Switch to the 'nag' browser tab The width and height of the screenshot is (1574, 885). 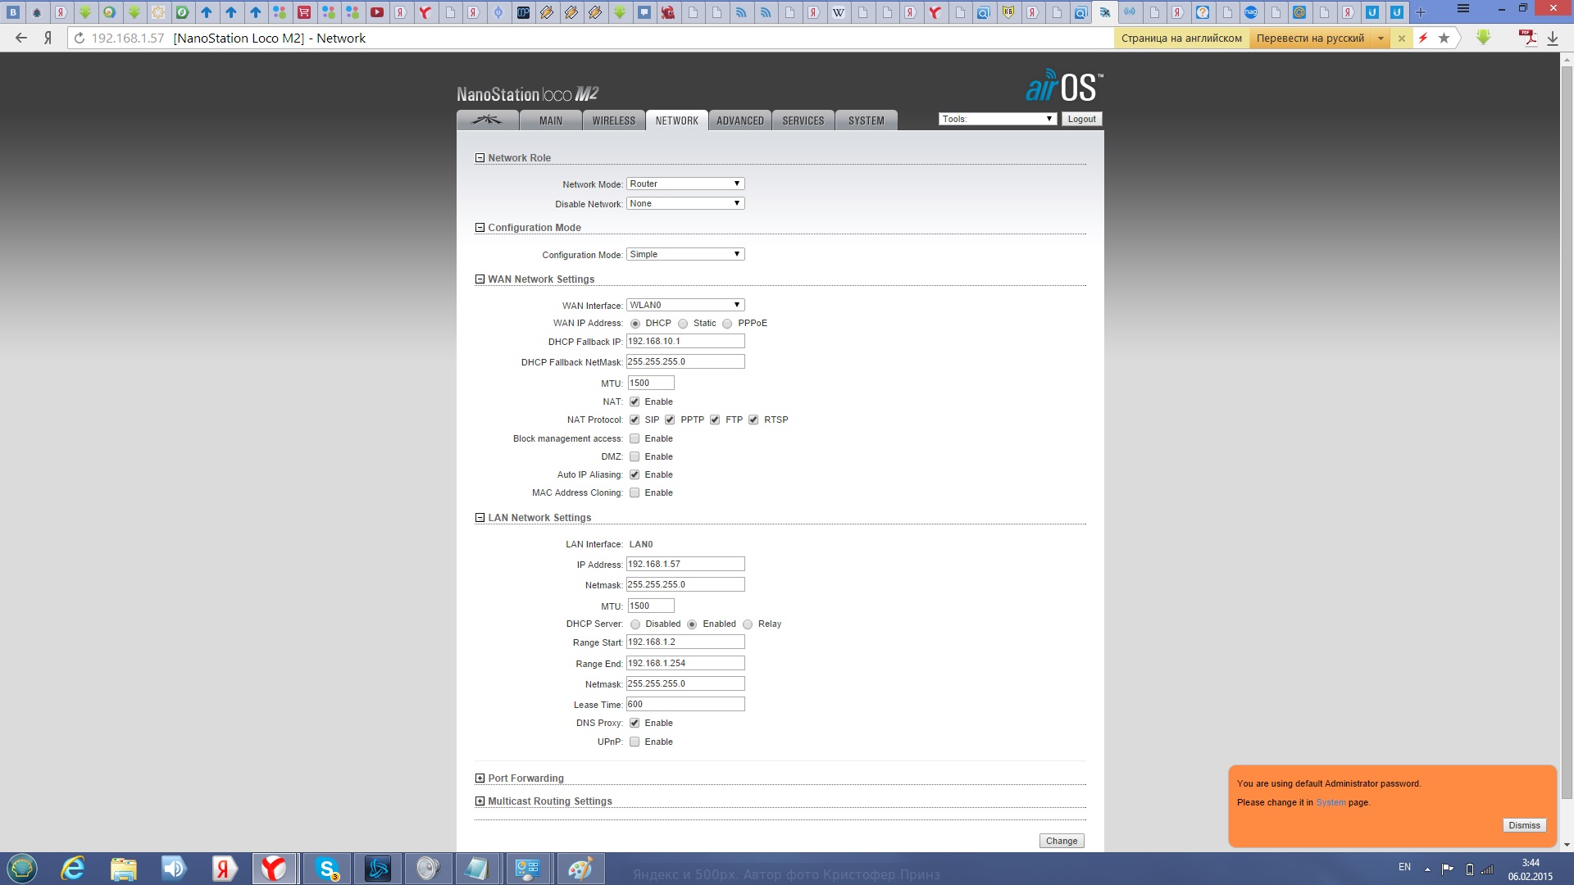[1251, 12]
